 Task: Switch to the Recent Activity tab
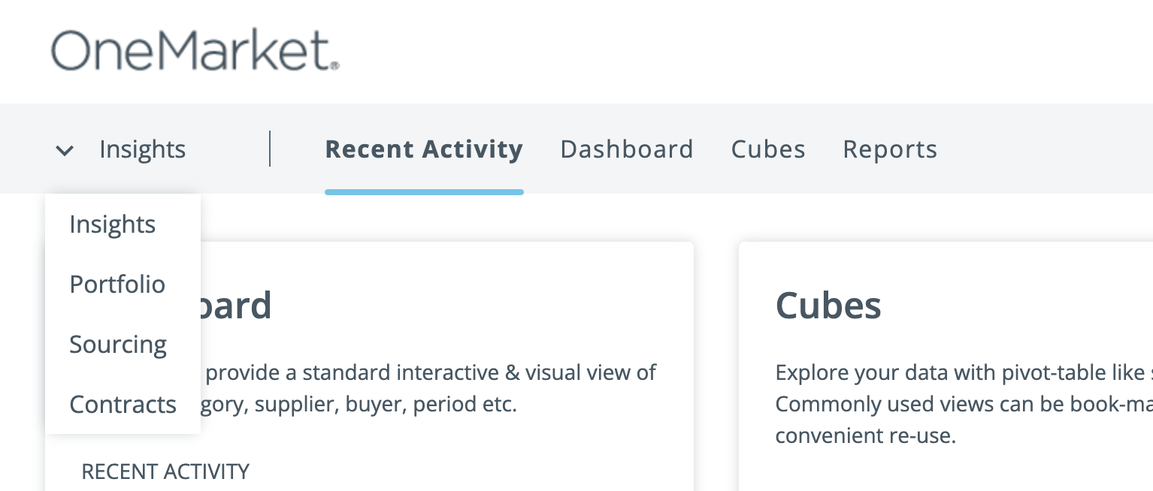pyautogui.click(x=424, y=149)
